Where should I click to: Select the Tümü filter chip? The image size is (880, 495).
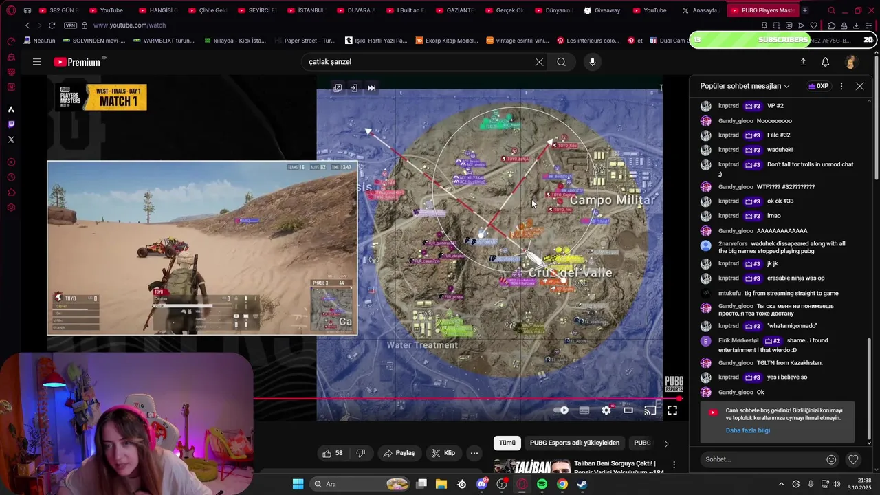tap(507, 443)
